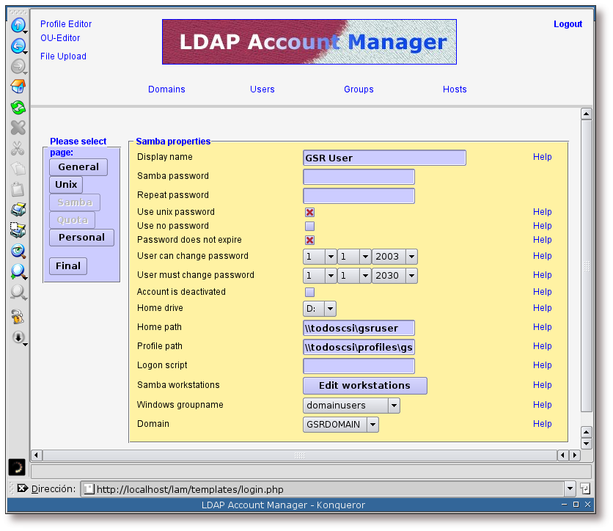613x531 pixels.
Task: Click the Up navigation arrow icon
Action: click(18, 25)
